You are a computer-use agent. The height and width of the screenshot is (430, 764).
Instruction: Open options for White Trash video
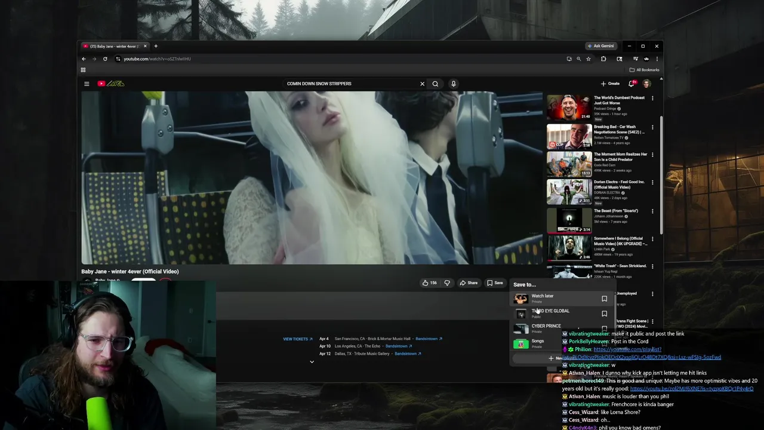tap(652, 266)
